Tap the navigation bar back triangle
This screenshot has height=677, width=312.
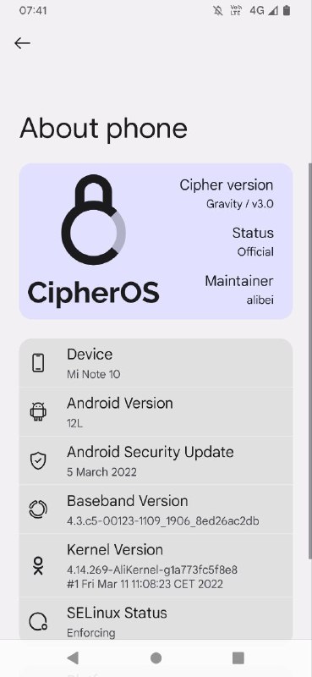pyautogui.click(x=73, y=658)
